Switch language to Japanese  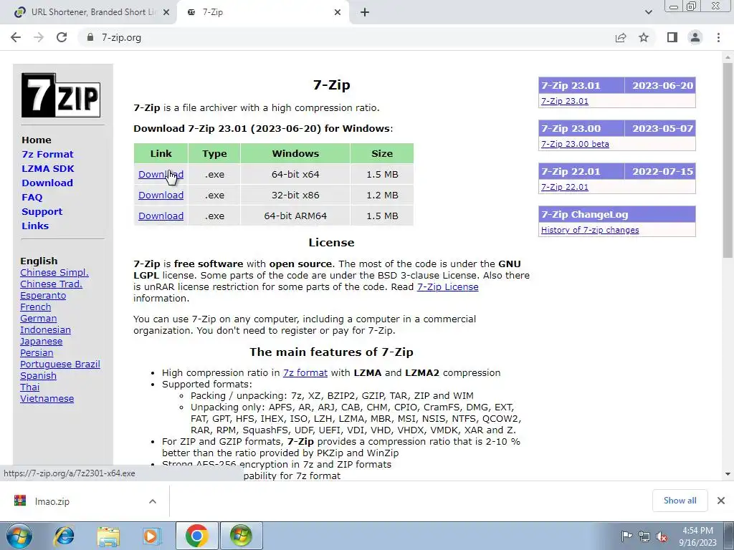[41, 342]
